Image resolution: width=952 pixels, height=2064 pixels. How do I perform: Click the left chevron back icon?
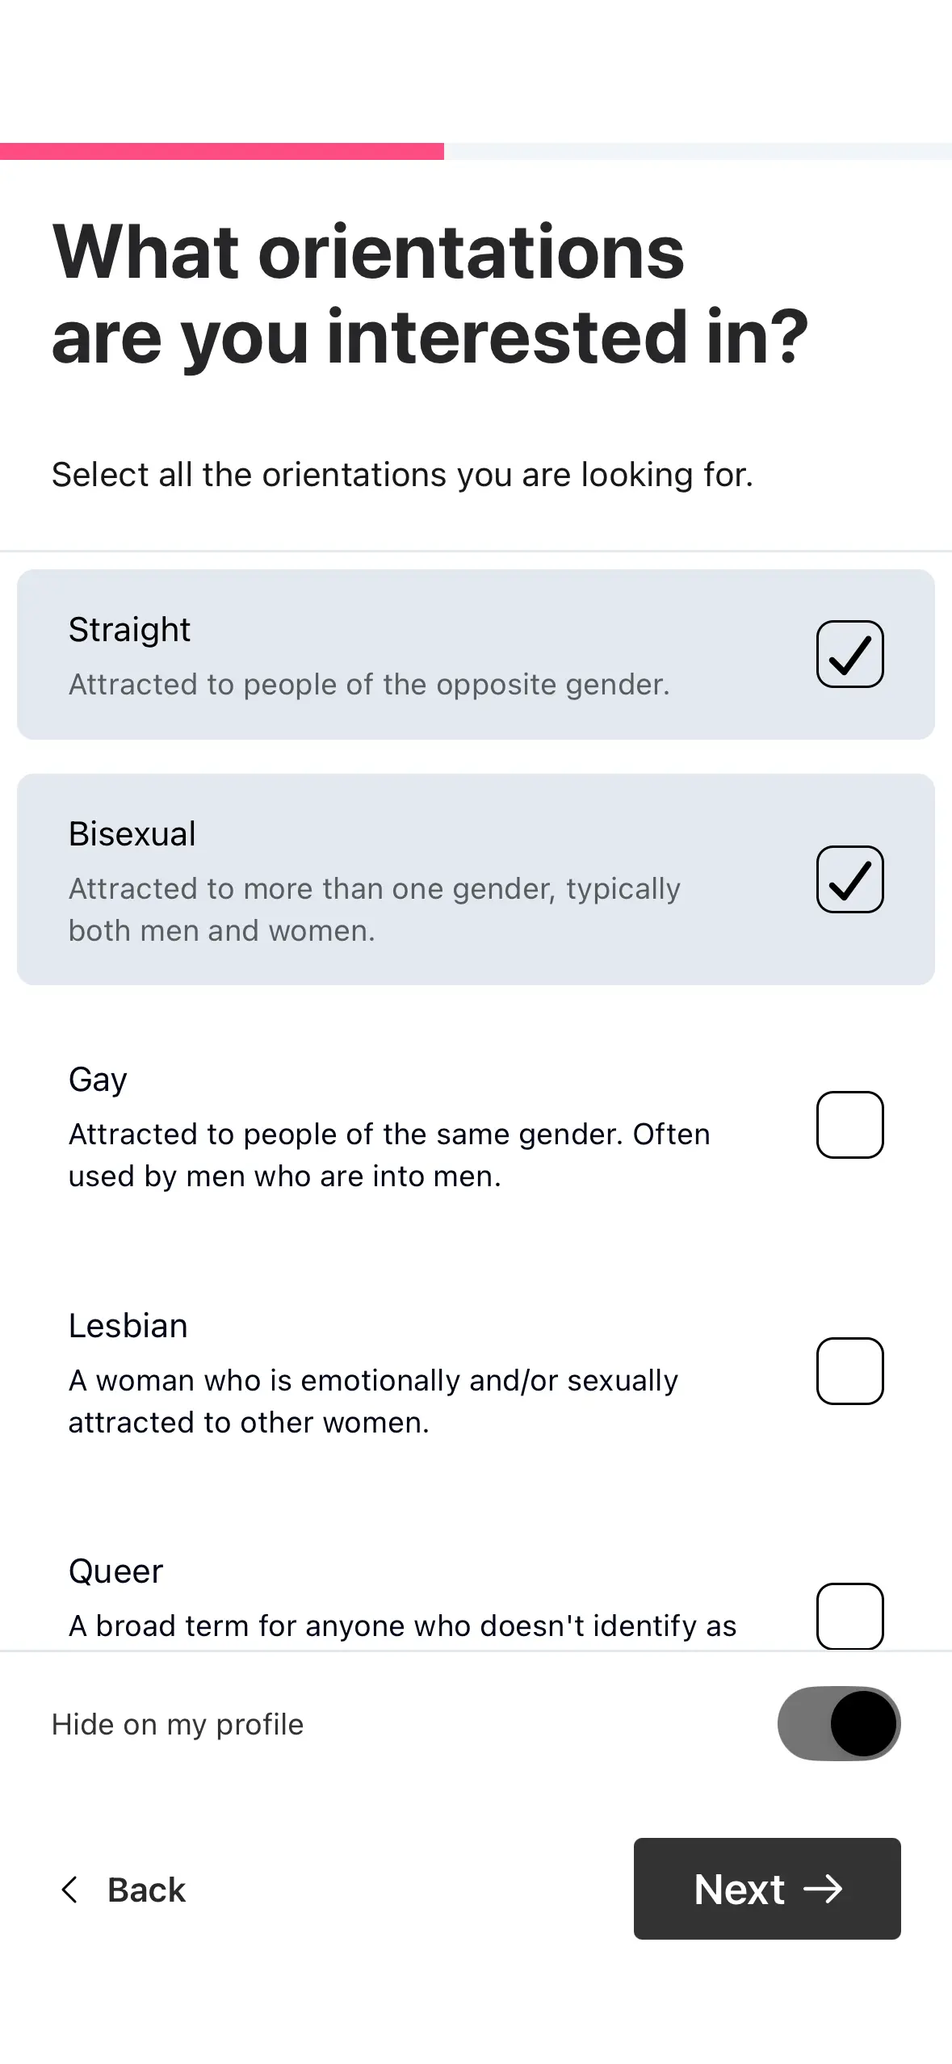point(70,1890)
